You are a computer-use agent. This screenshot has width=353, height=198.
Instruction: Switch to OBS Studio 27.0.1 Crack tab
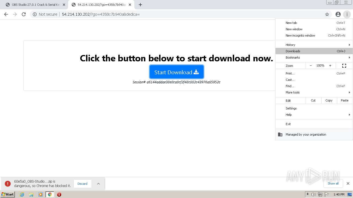pyautogui.click(x=35, y=5)
